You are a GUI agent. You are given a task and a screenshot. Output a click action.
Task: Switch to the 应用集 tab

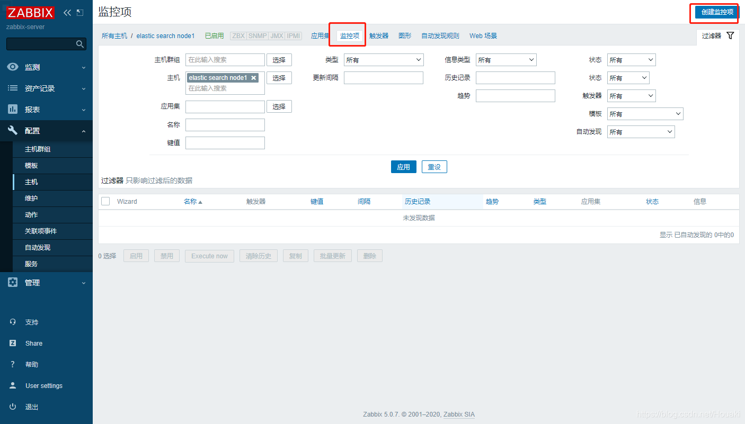pyautogui.click(x=320, y=35)
